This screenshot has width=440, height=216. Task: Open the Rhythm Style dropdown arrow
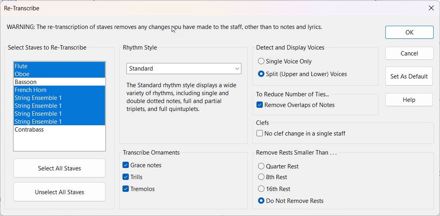(237, 69)
